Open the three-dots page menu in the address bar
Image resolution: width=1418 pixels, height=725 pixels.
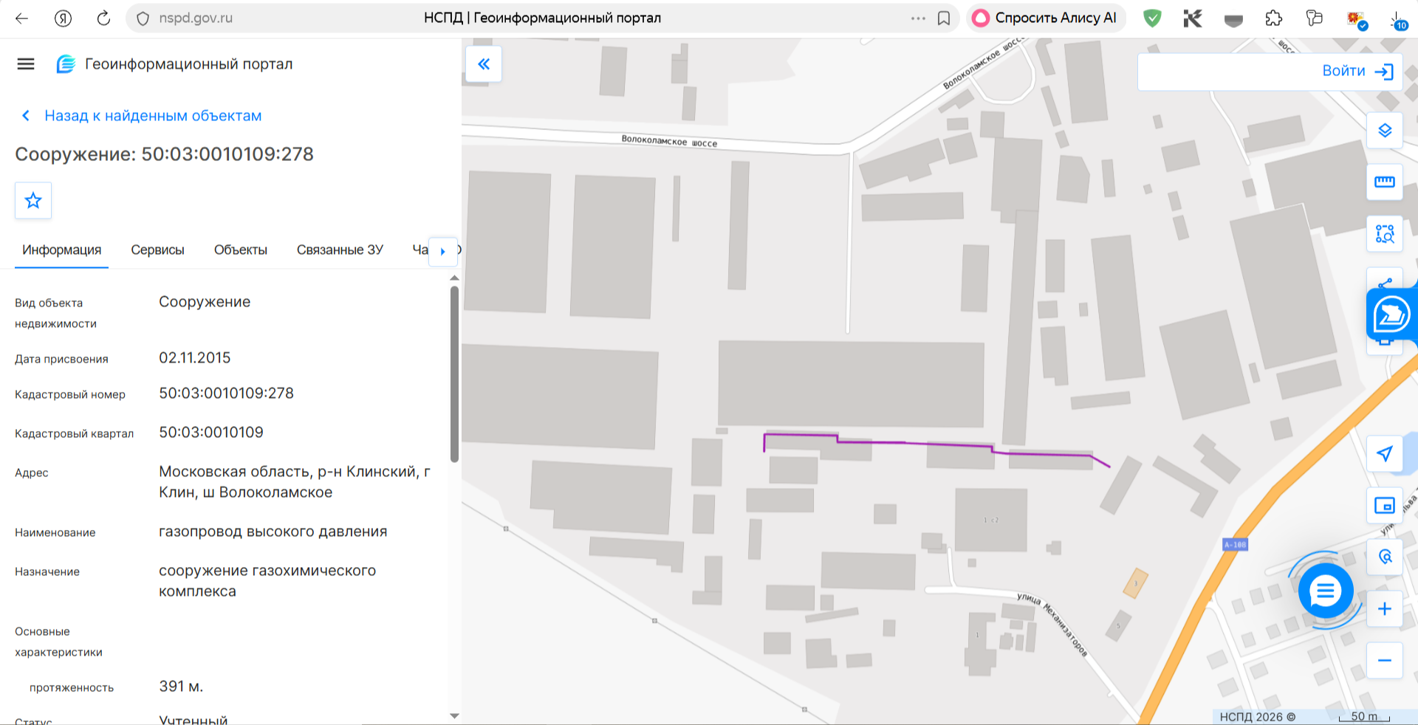918,18
